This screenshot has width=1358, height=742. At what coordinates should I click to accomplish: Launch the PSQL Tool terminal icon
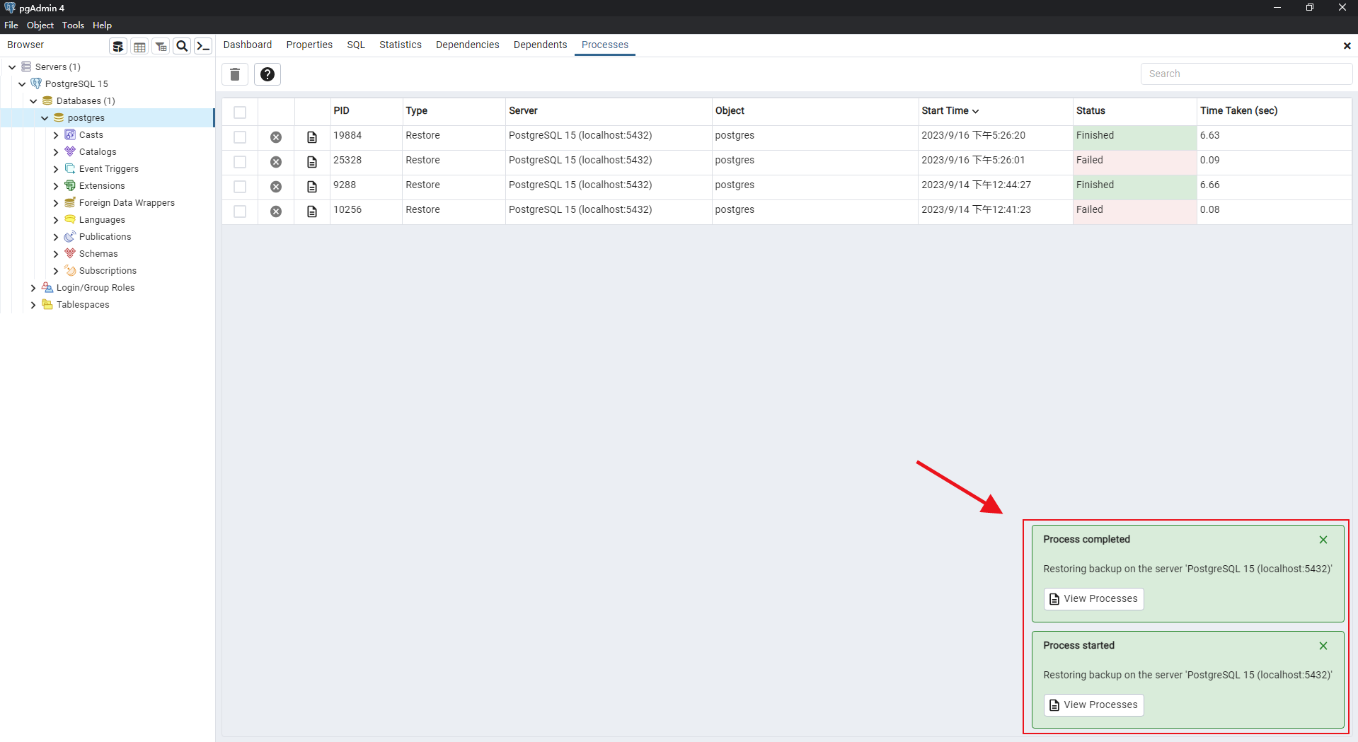pyautogui.click(x=203, y=47)
